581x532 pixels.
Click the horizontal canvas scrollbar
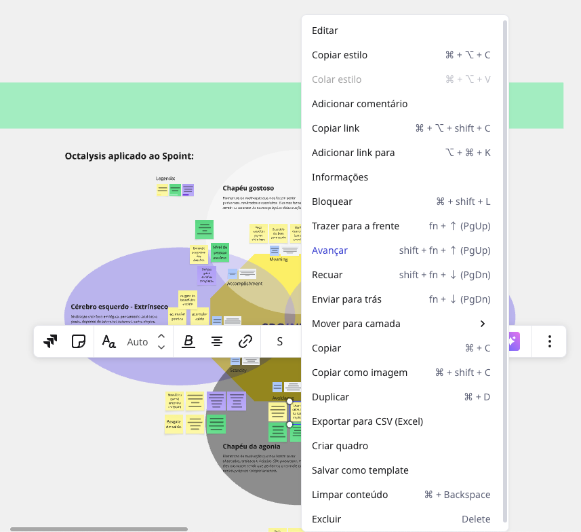99,529
